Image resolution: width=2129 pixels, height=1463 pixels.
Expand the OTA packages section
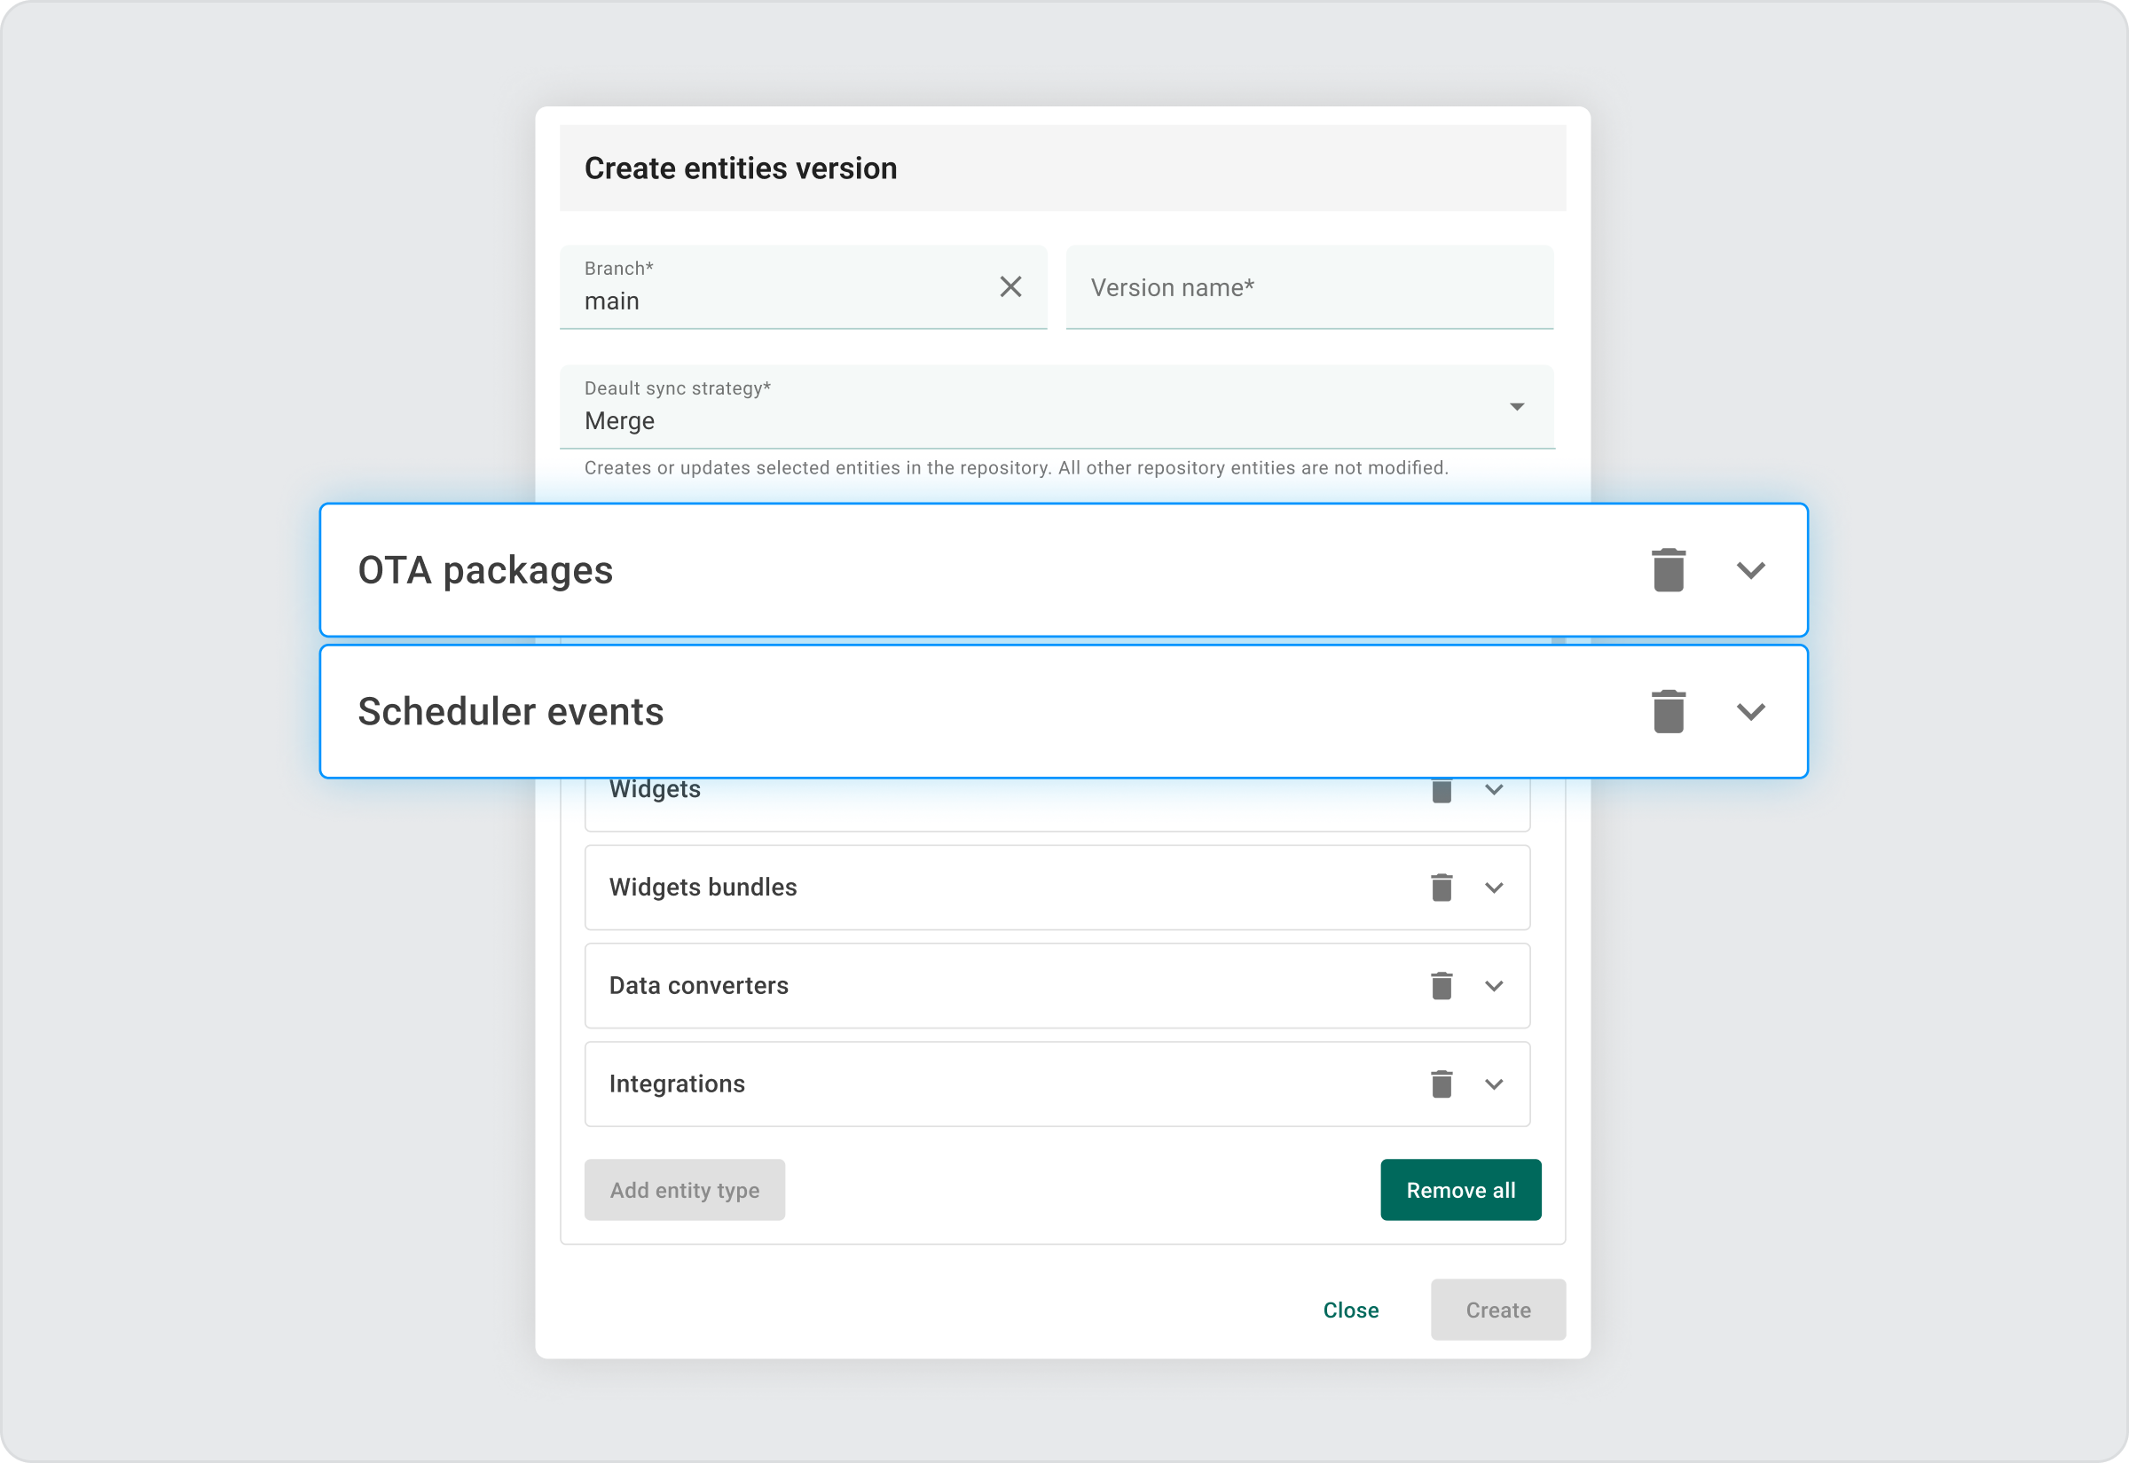[x=1750, y=570]
